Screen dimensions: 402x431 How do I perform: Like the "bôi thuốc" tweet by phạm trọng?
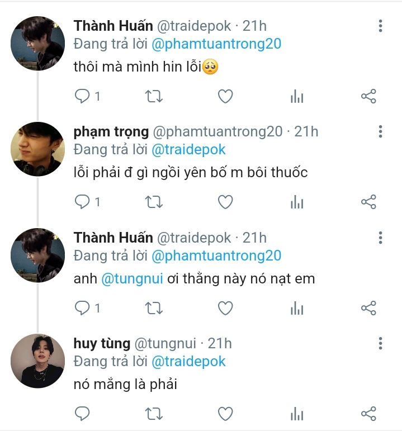[x=225, y=202]
